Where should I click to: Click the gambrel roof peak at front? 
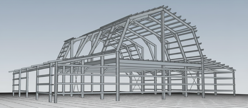coord(163,8)
